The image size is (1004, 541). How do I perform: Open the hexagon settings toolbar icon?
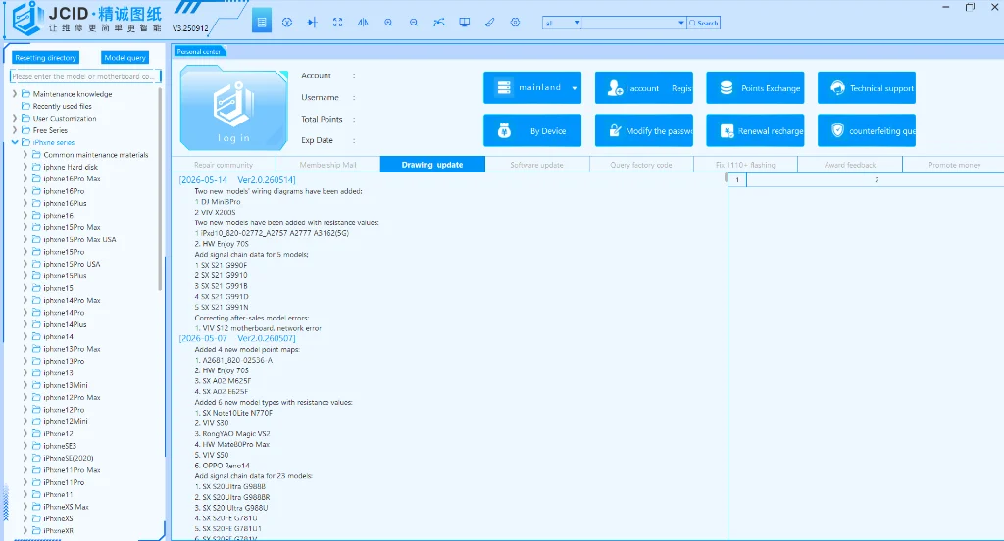(515, 23)
